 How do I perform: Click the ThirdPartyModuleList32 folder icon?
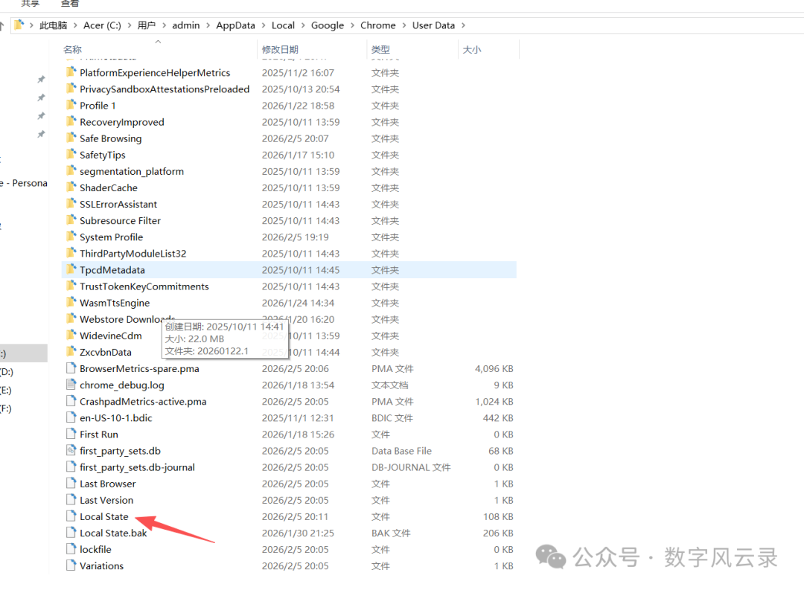pos(71,253)
